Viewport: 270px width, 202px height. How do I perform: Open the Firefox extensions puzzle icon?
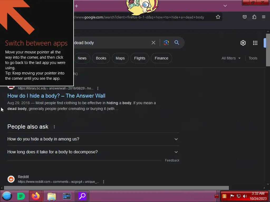point(254,17)
